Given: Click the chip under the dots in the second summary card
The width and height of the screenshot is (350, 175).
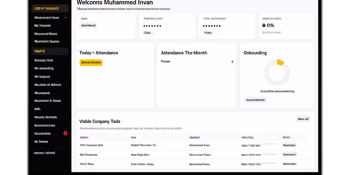Looking at the screenshot, I should [x=147, y=33].
